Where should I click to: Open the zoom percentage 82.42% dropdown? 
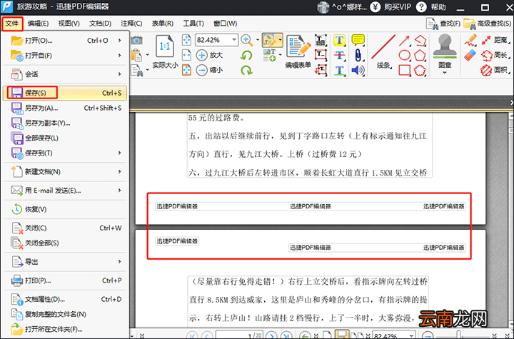pos(234,40)
